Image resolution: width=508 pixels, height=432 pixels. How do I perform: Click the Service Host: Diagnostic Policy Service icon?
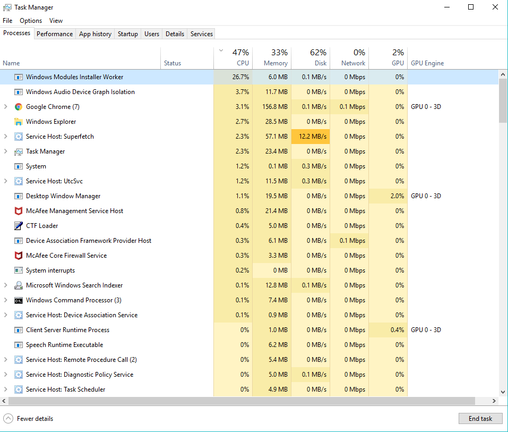19,375
